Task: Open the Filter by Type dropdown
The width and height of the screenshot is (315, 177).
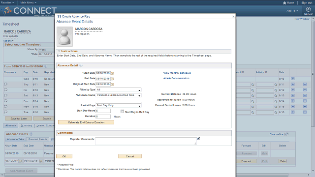Action: coord(119,89)
